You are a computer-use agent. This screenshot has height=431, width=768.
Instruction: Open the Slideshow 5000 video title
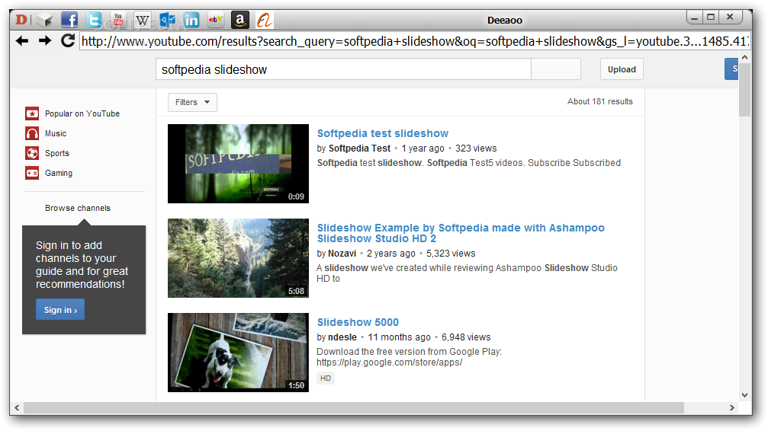click(358, 322)
